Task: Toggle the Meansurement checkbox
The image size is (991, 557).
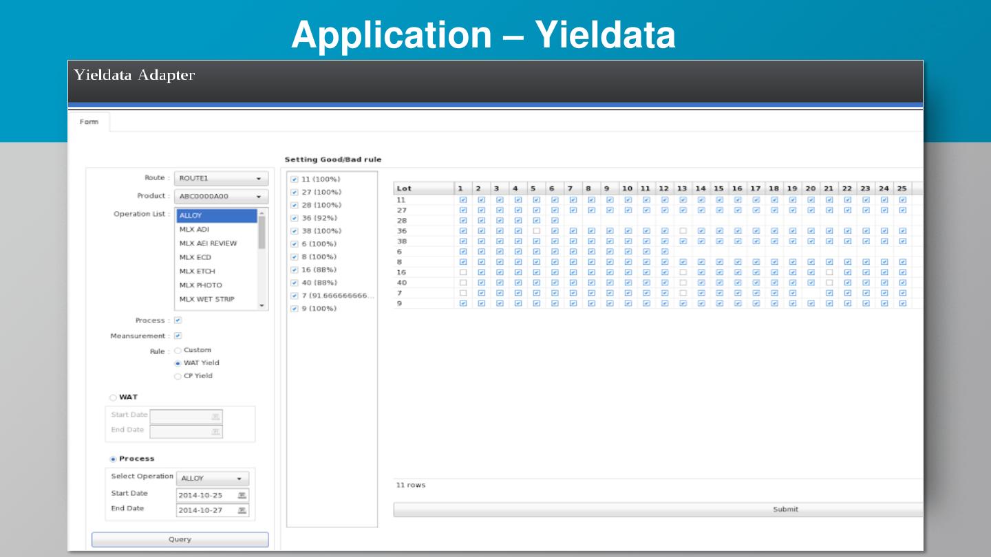Action: pos(178,336)
